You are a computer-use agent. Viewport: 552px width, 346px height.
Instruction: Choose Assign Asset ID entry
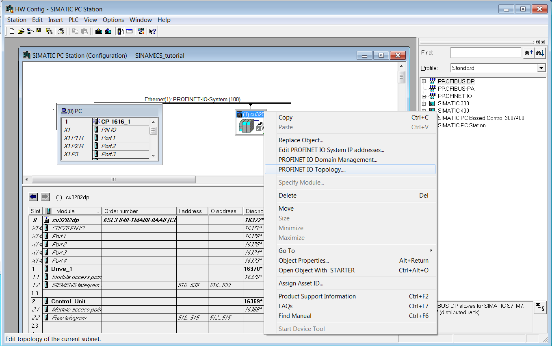click(x=350, y=283)
